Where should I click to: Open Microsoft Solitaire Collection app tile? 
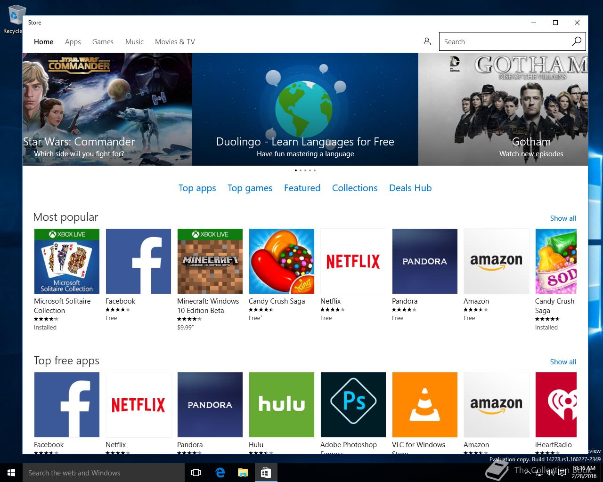67,261
